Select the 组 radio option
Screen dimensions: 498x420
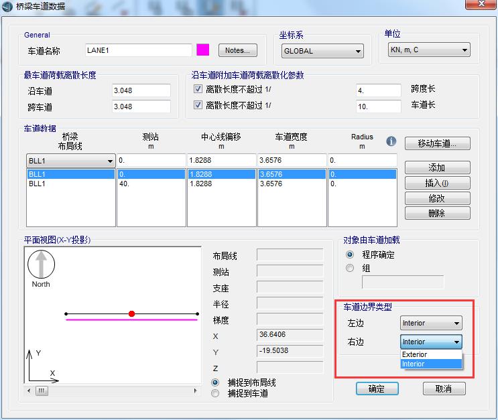[x=350, y=268]
